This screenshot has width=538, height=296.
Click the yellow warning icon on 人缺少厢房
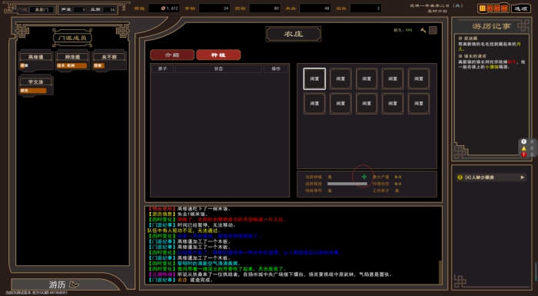pyautogui.click(x=460, y=178)
